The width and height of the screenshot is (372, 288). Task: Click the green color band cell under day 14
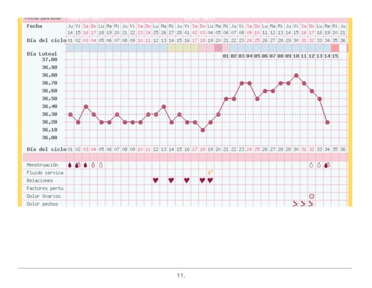(x=171, y=48)
